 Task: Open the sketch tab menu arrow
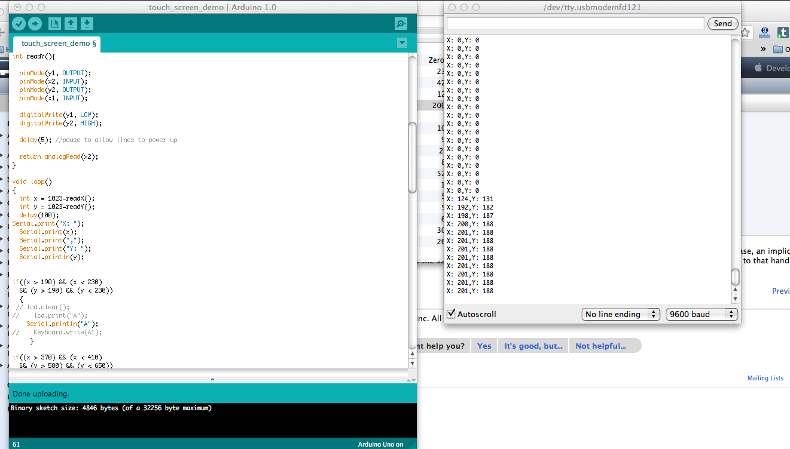click(x=402, y=42)
